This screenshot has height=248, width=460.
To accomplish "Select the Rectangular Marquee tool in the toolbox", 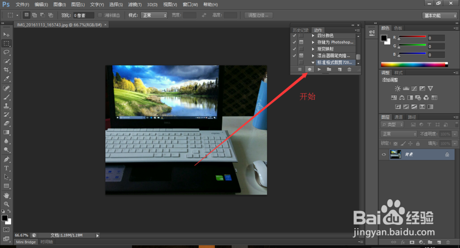I will (x=6, y=43).
